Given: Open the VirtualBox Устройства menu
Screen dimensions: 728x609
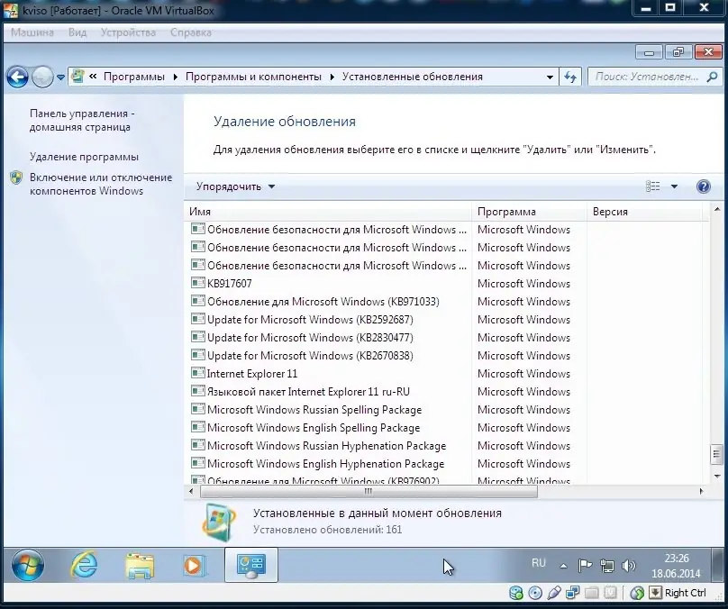Looking at the screenshot, I should tap(128, 32).
